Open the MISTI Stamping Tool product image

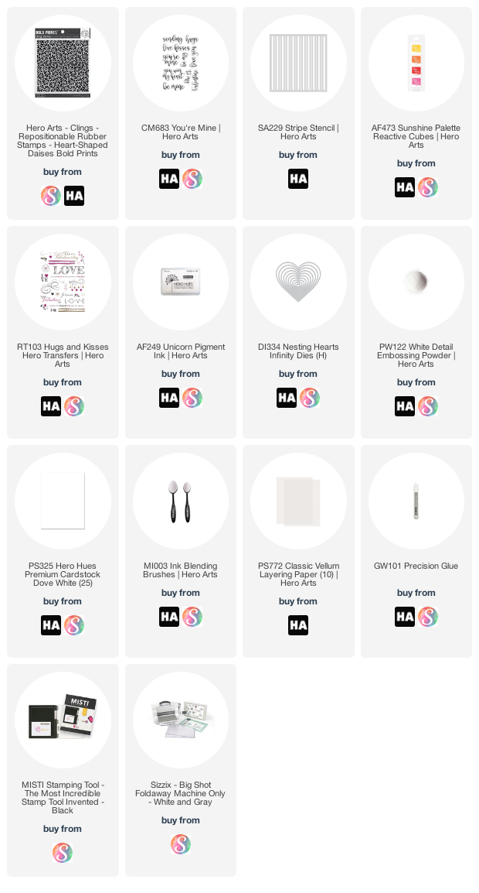(x=63, y=720)
